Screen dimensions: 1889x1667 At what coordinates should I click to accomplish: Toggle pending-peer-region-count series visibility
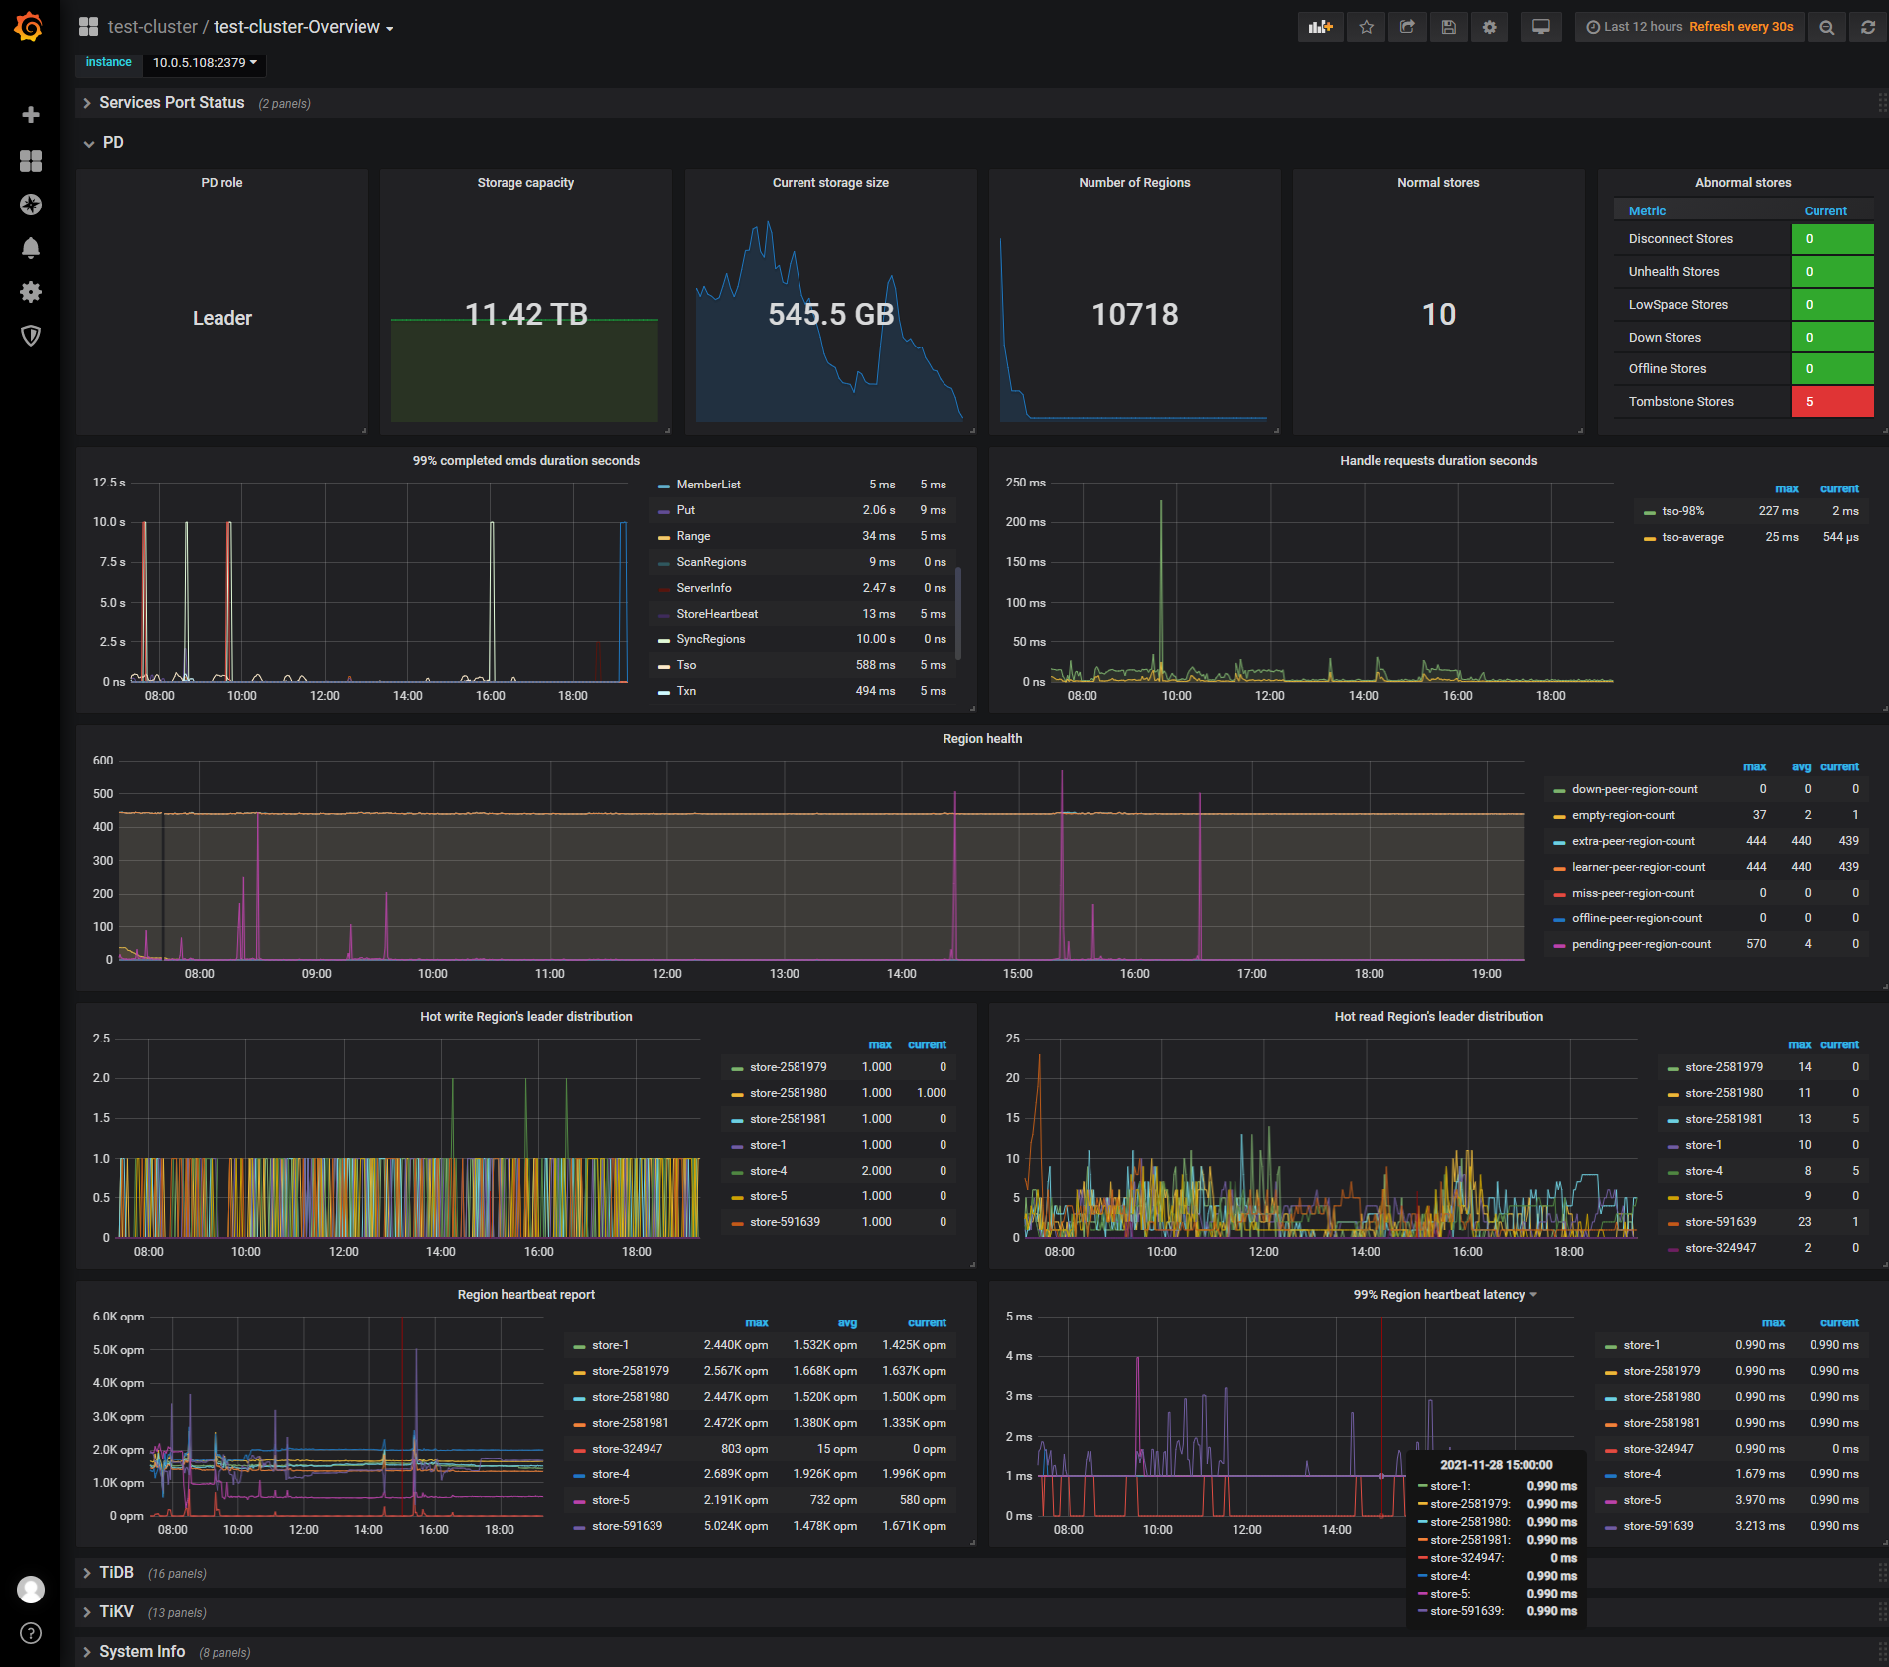(x=1641, y=944)
